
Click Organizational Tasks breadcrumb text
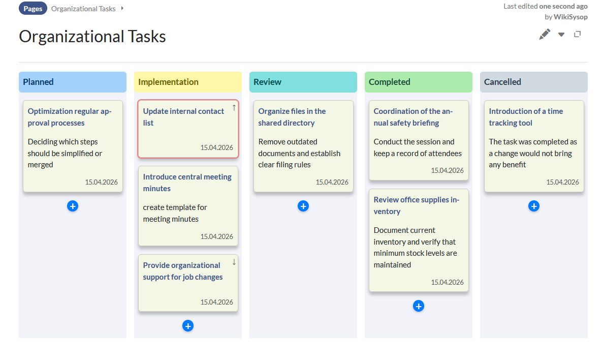click(83, 9)
